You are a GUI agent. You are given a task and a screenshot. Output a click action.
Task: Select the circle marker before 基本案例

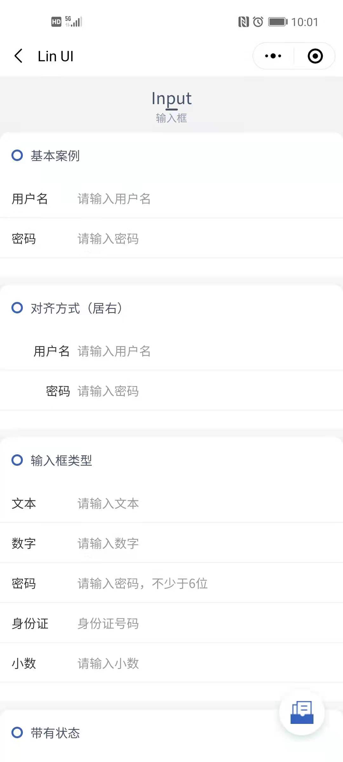[x=17, y=156]
